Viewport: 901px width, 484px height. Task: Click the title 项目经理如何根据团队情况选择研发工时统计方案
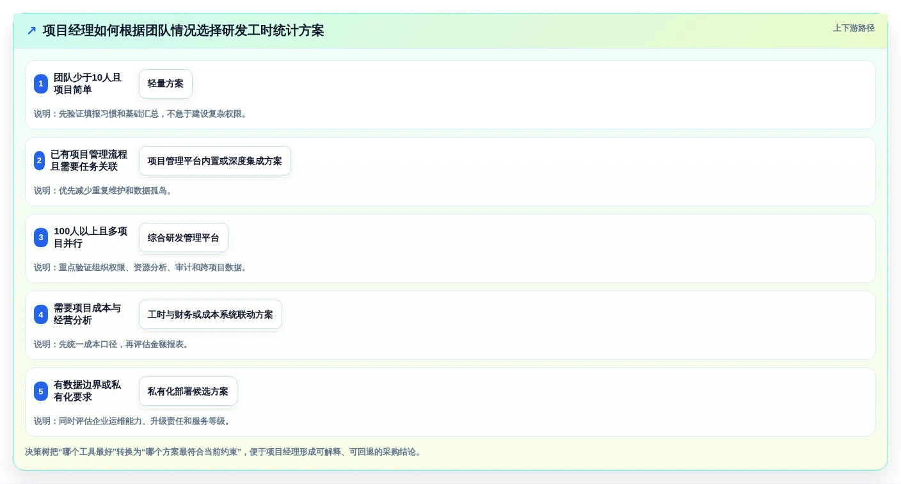click(x=184, y=31)
